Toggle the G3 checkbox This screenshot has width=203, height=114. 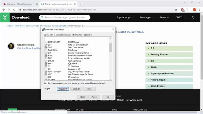46,66
